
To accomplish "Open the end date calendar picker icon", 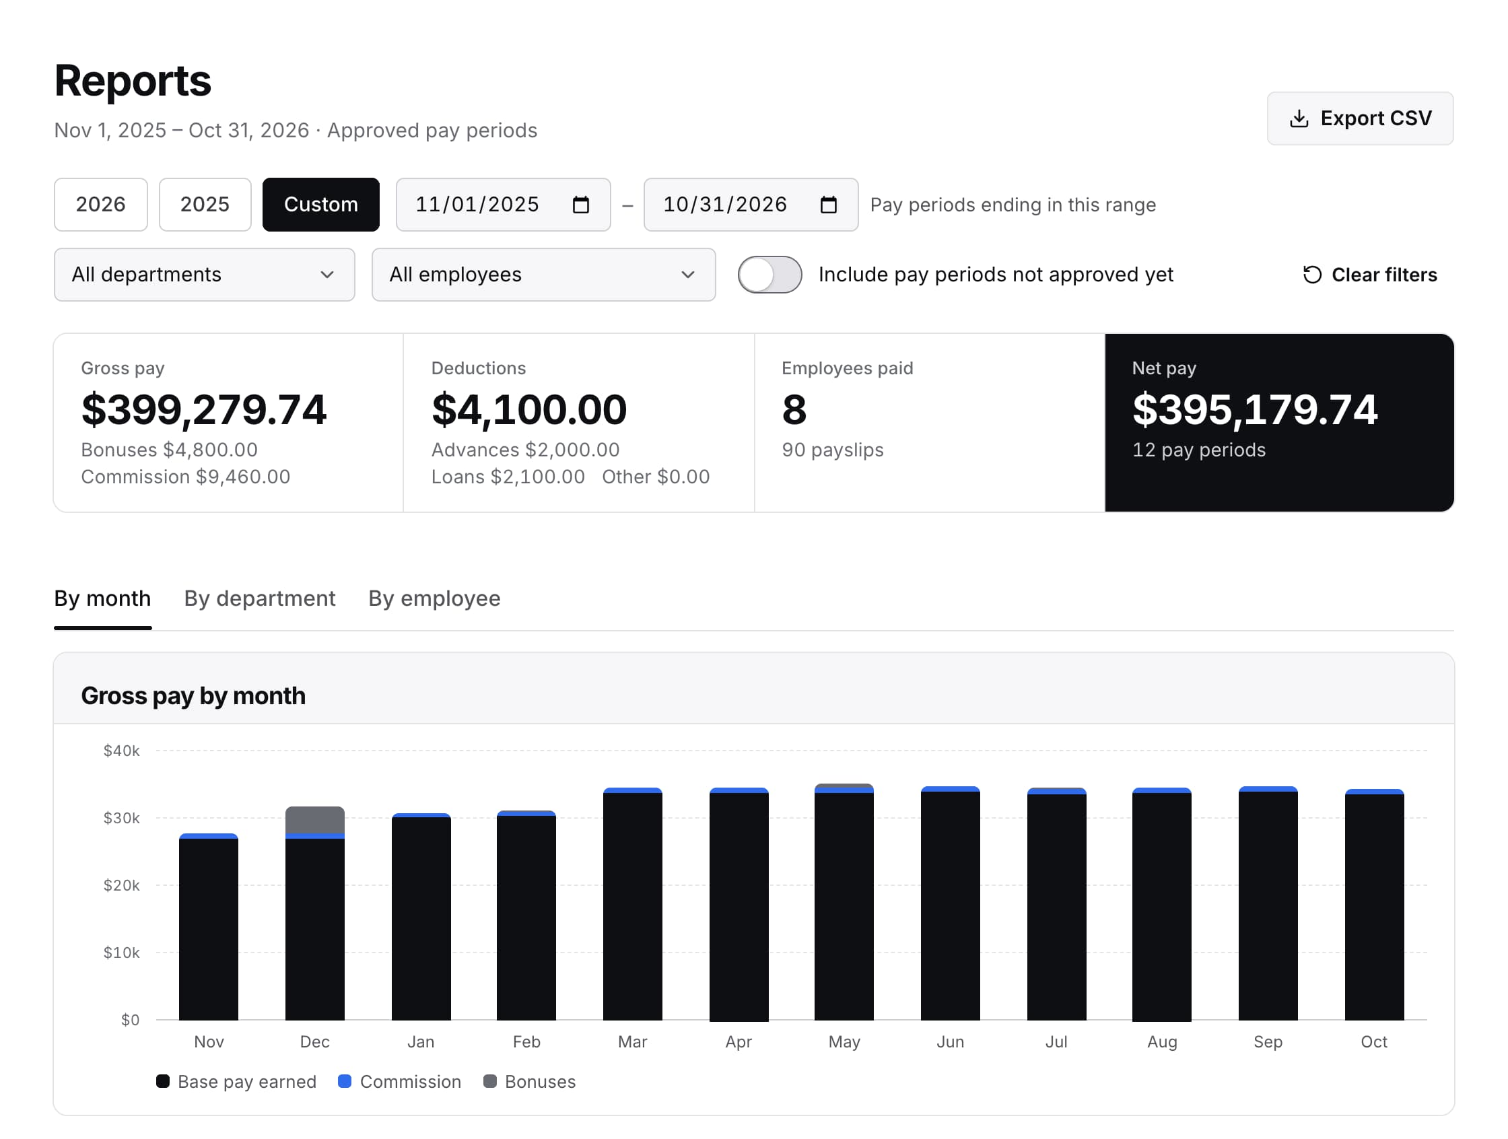I will tap(828, 205).
